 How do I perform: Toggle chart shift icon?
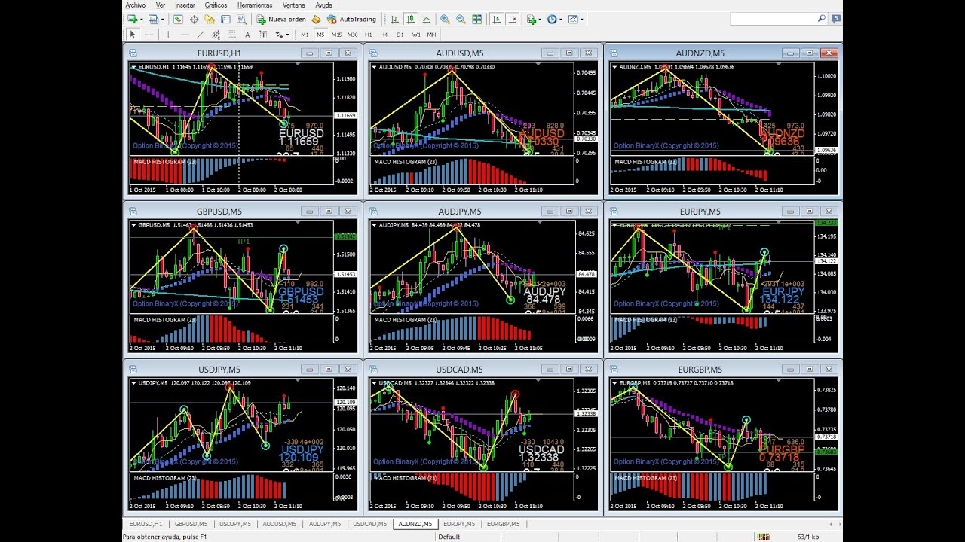click(x=513, y=19)
